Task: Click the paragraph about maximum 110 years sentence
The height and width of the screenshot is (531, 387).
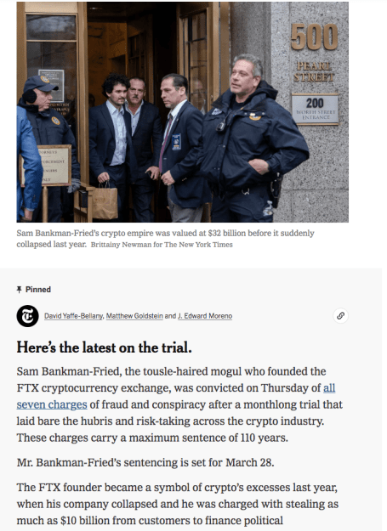Action: pos(179,404)
